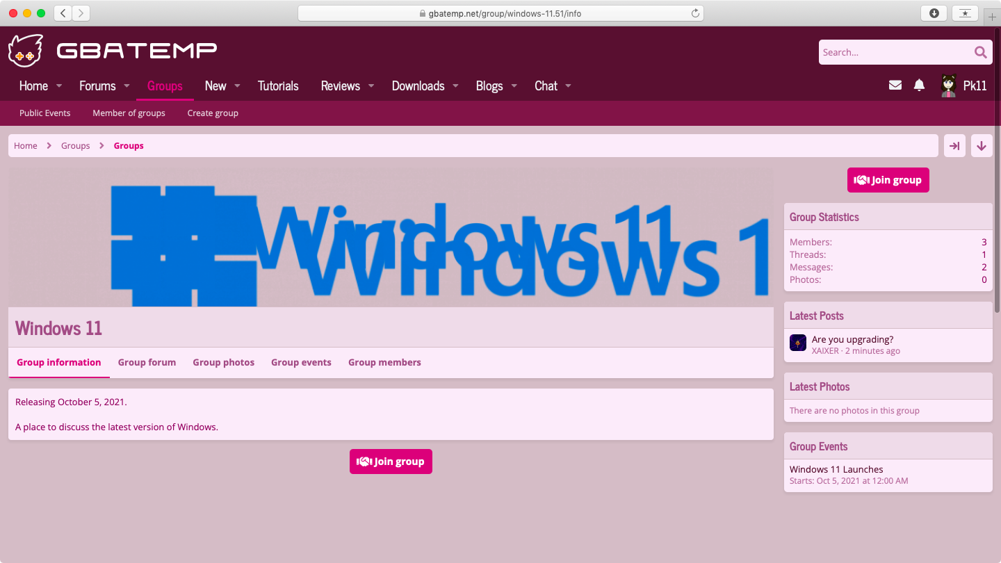Open the Home navigation item

tap(33, 86)
